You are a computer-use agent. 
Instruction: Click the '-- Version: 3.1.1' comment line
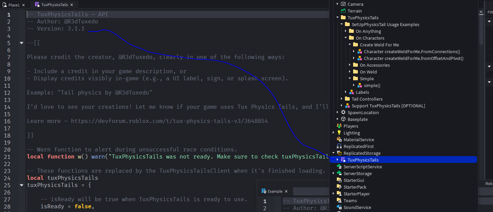click(x=56, y=29)
